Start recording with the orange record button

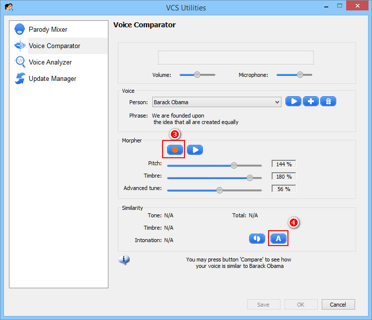coord(175,150)
